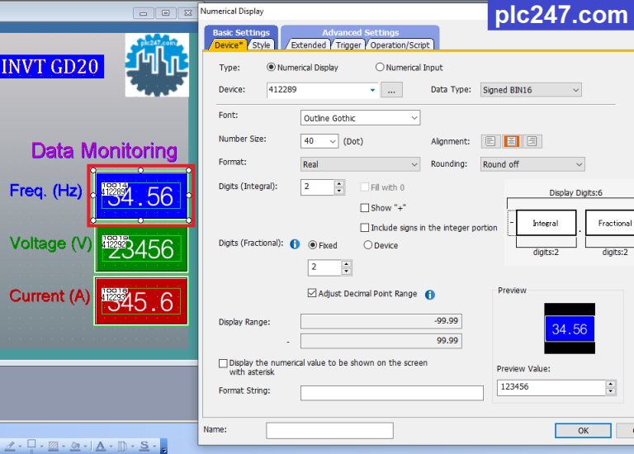Open the device browse (...) button
Viewport: 634px width, 454px height.
[x=391, y=90]
